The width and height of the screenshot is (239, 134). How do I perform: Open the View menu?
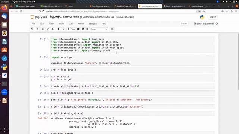(52, 23)
